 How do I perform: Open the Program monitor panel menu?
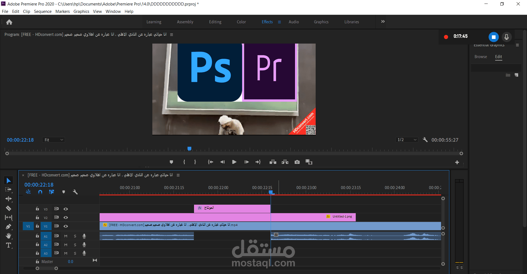coord(172,35)
